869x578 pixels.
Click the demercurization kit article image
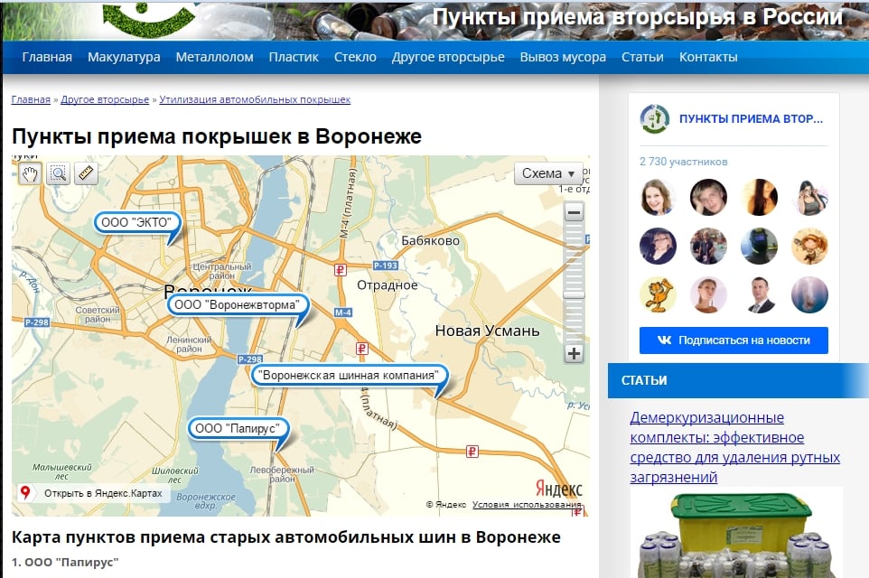point(736,533)
